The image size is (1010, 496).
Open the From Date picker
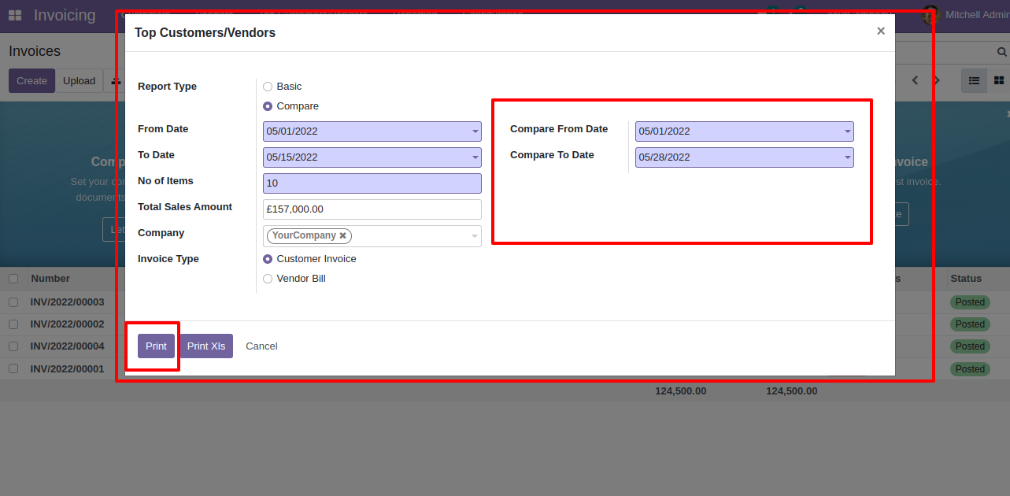372,131
